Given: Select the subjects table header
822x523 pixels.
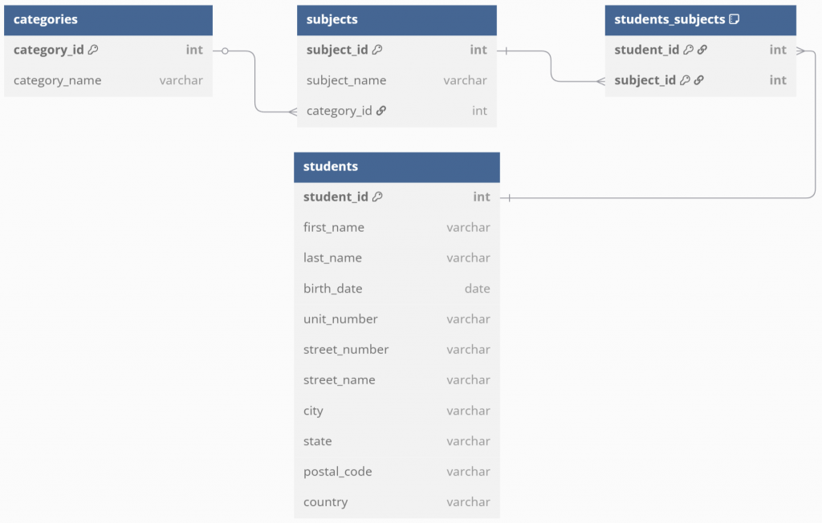Looking at the screenshot, I should point(397,20).
